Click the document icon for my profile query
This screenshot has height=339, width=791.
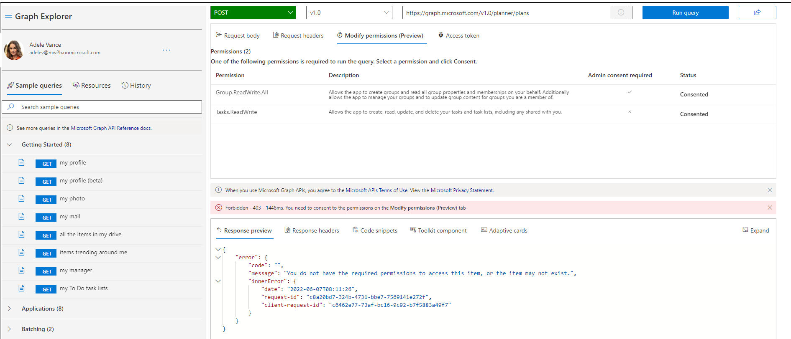coord(21,162)
